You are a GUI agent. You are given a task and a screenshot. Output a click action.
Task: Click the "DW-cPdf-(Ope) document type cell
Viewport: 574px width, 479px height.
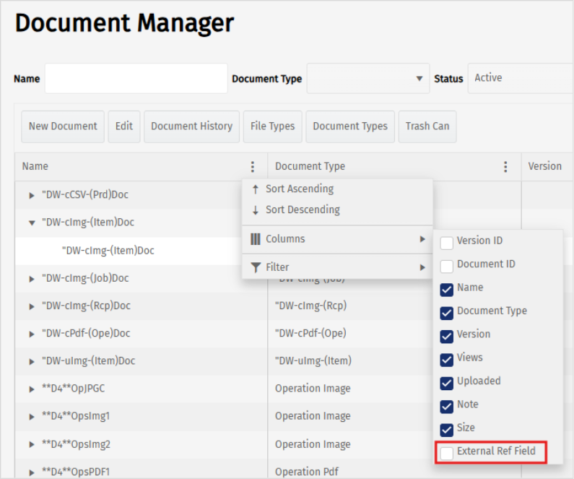click(x=310, y=333)
